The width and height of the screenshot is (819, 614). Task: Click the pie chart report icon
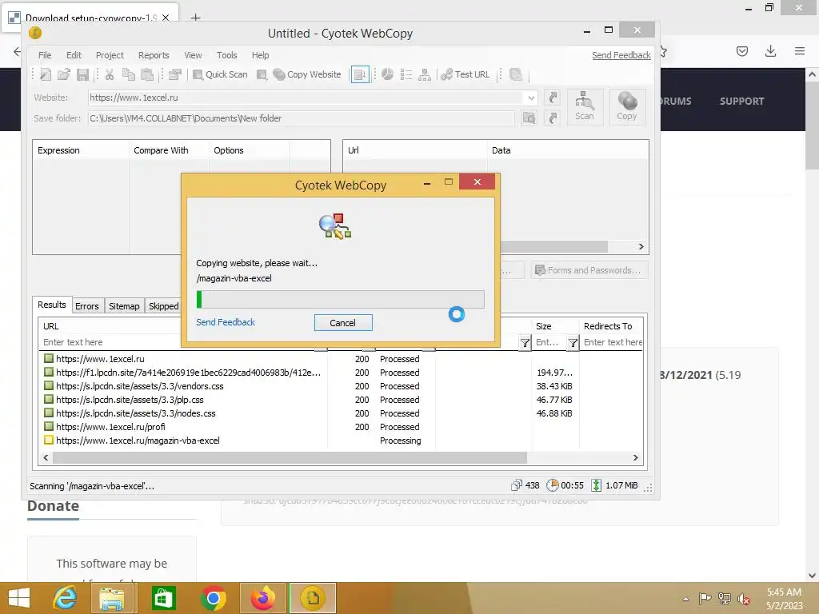(387, 74)
